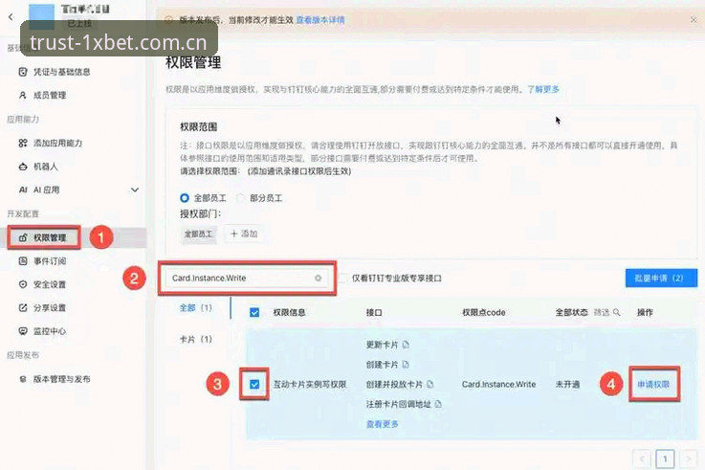
Task: Select page 1 in pagination
Action: [665, 459]
